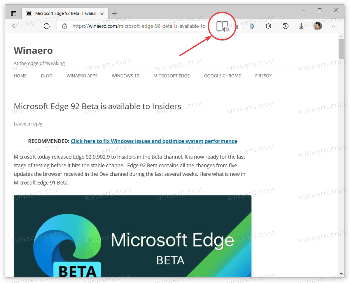This screenshot has width=350, height=283.
Task: Click the tagline At the edge of tweaking
Action: (x=39, y=63)
